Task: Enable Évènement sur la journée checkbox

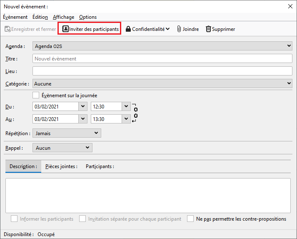Action: [36, 95]
